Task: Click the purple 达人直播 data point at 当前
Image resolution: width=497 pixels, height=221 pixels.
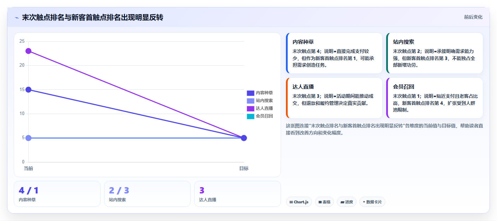Action: 28,51
